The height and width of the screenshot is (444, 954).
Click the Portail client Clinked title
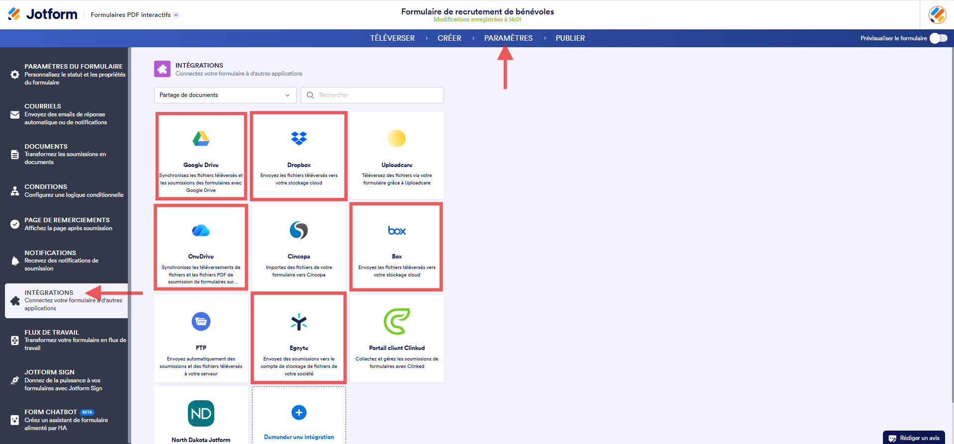pos(397,348)
